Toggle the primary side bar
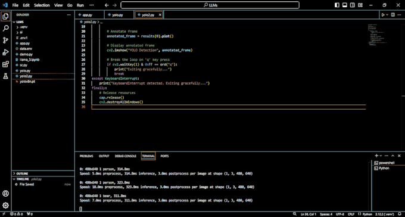Screen dimensions: 405x217 pyautogui.click(x=337, y=5)
